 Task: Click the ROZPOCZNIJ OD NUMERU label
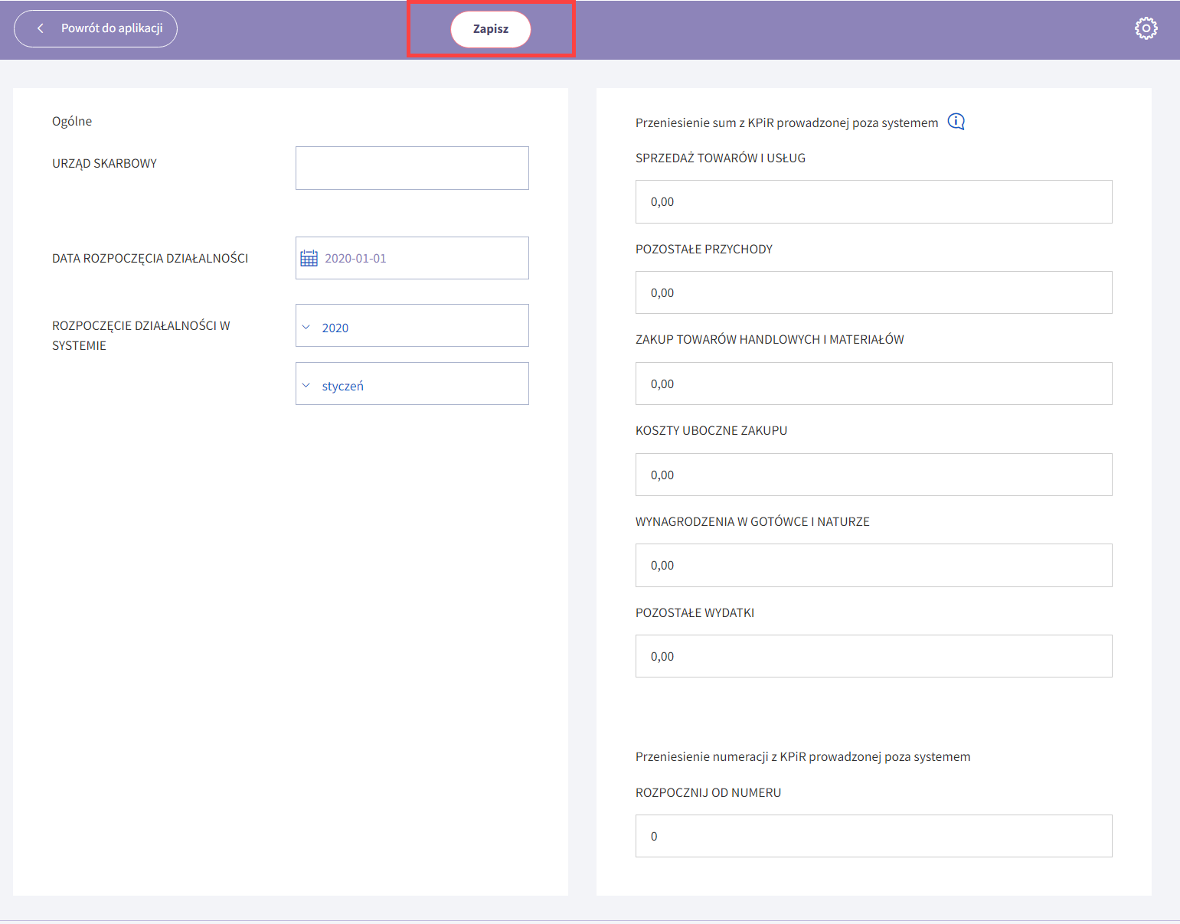tap(708, 792)
